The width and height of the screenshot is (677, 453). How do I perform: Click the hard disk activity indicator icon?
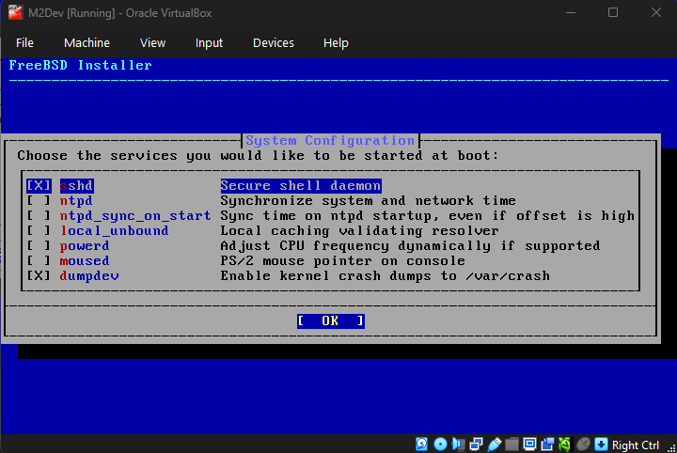(x=423, y=445)
